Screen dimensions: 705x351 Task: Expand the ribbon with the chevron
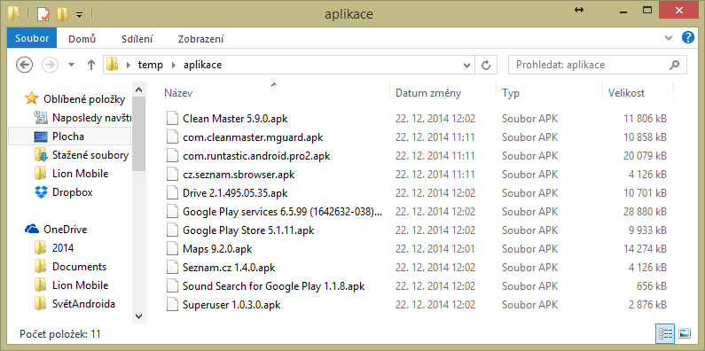(x=669, y=37)
